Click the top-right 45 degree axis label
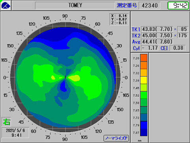Image resolution: width=190 pixels, height=143 pixels. coord(110,33)
